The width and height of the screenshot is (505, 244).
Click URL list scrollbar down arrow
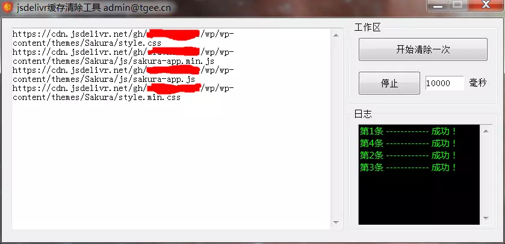tap(336, 222)
